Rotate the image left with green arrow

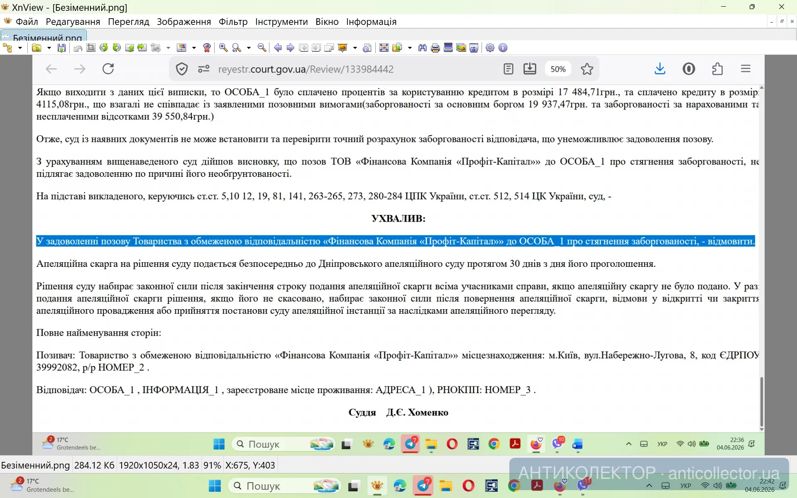(x=104, y=48)
